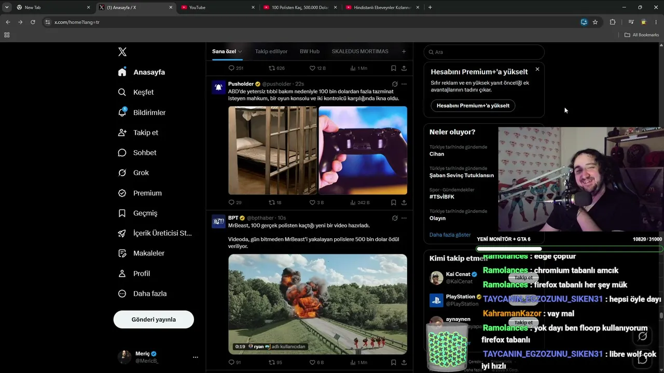Screen dimensions: 664x373
Task: Open more options on the BPT post
Action: click(x=404, y=218)
